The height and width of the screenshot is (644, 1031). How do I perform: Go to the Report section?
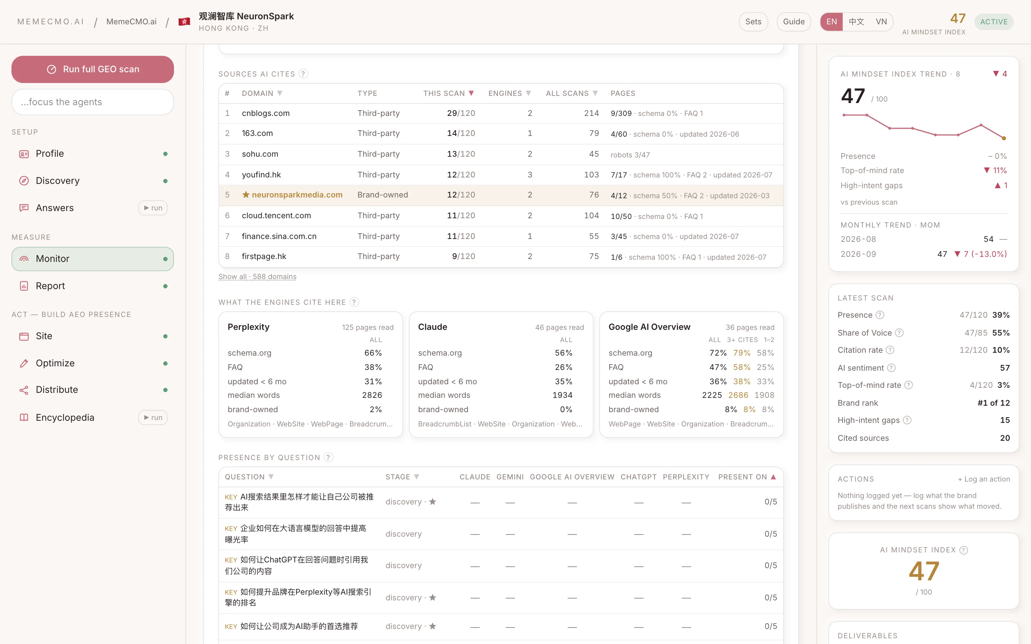pos(92,286)
